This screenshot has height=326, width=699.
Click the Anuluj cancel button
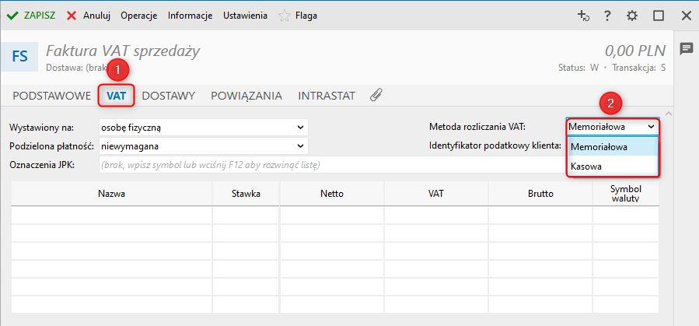tap(89, 16)
